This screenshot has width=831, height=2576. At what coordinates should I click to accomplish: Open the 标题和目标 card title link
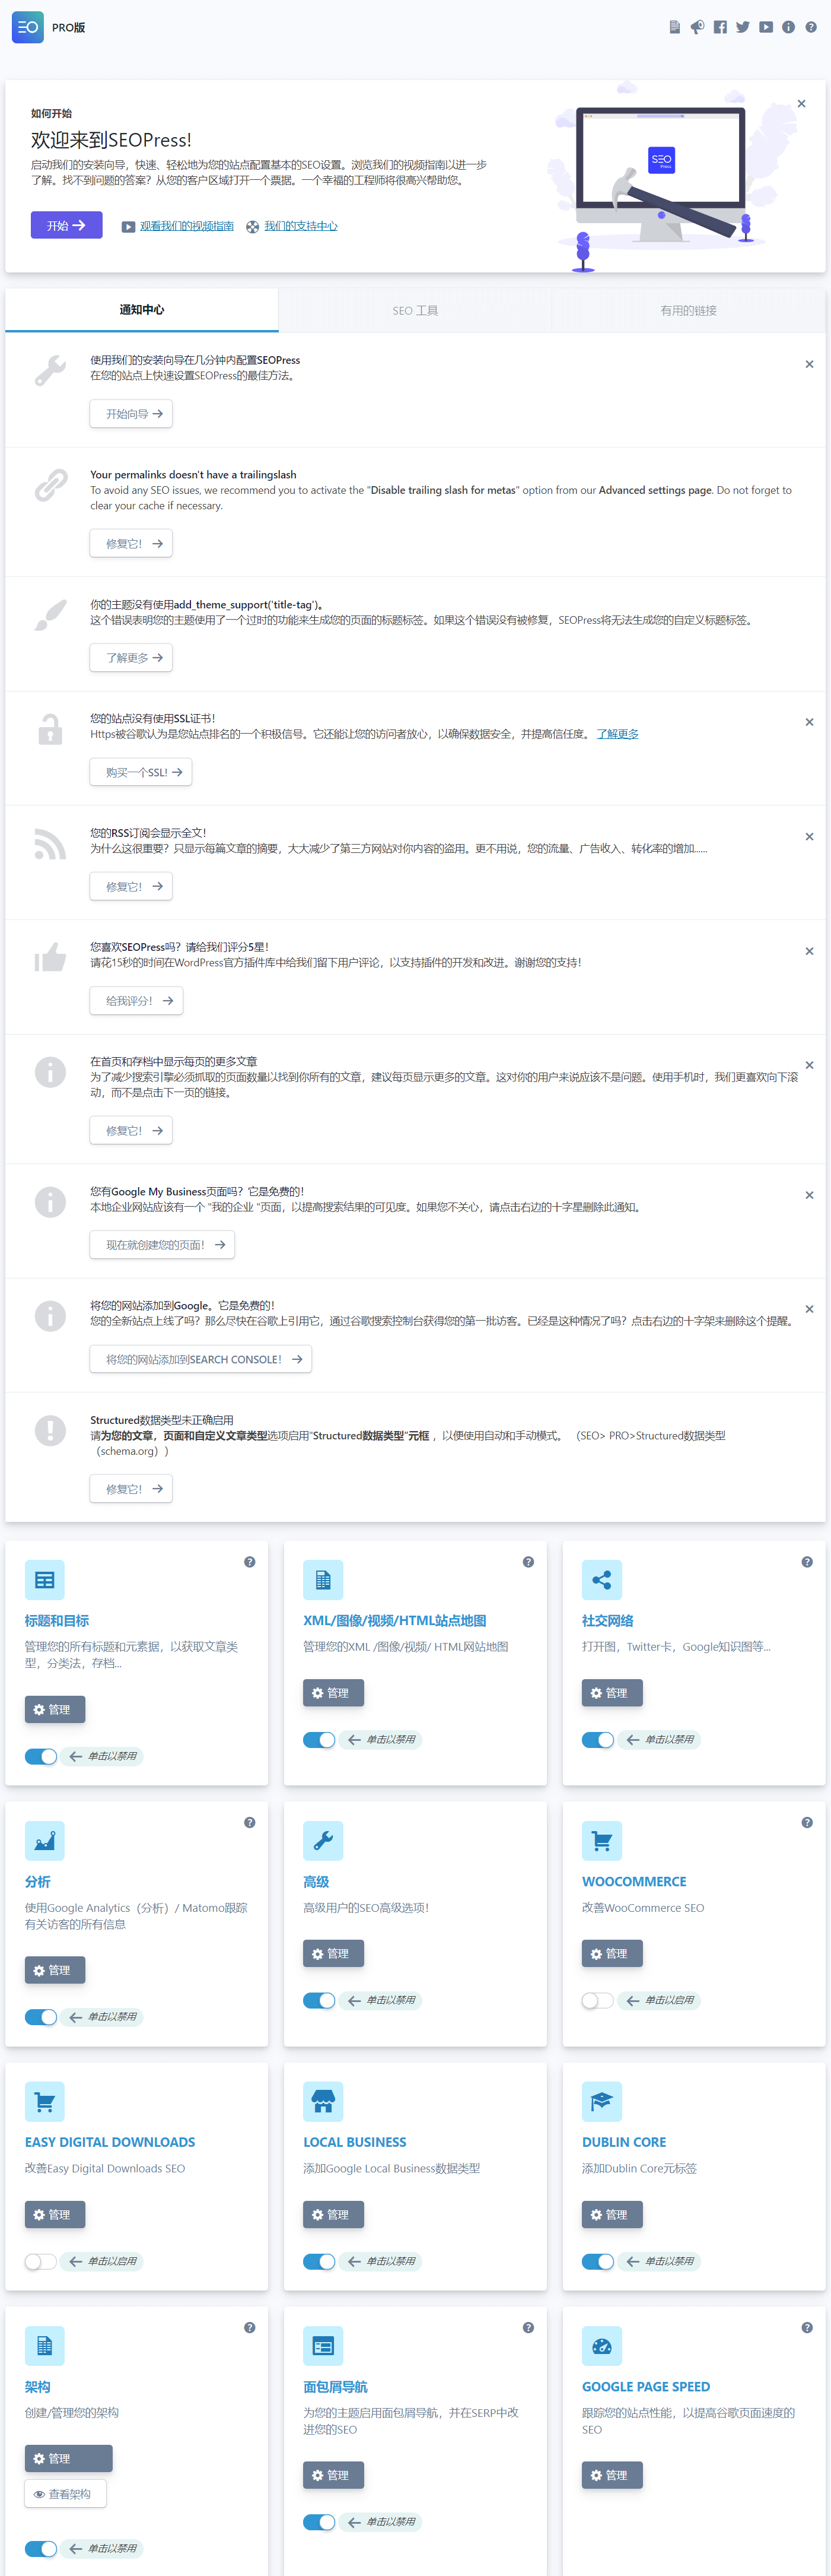click(57, 1621)
